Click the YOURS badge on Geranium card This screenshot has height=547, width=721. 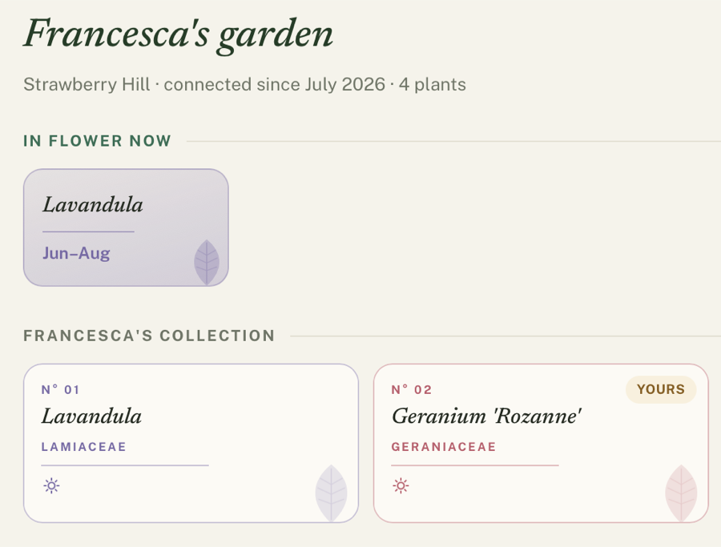(661, 389)
